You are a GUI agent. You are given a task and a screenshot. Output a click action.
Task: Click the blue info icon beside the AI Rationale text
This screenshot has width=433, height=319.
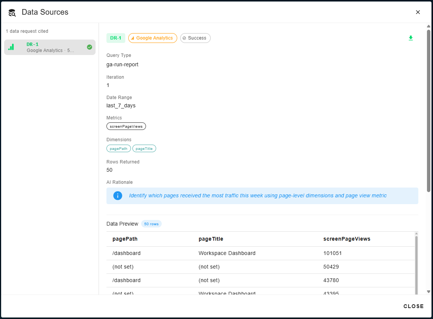click(117, 195)
